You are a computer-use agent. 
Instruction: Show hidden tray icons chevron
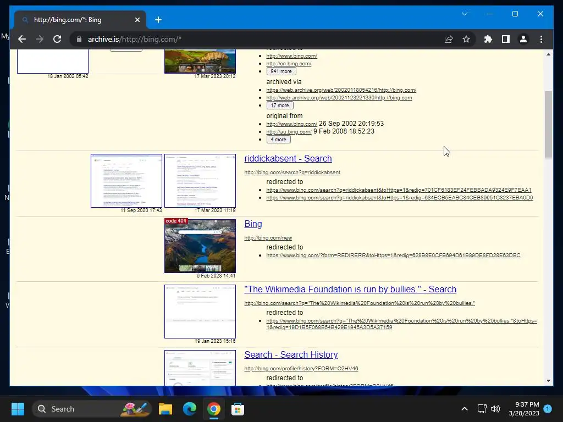coord(464,409)
